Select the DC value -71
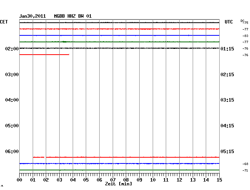 (x=245, y=170)
